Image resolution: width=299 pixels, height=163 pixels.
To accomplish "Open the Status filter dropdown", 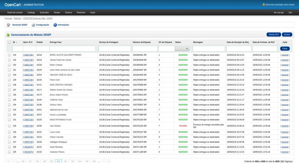I will [182, 49].
